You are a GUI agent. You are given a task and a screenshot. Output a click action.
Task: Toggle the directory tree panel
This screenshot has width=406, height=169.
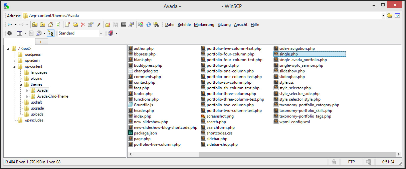coord(51,33)
